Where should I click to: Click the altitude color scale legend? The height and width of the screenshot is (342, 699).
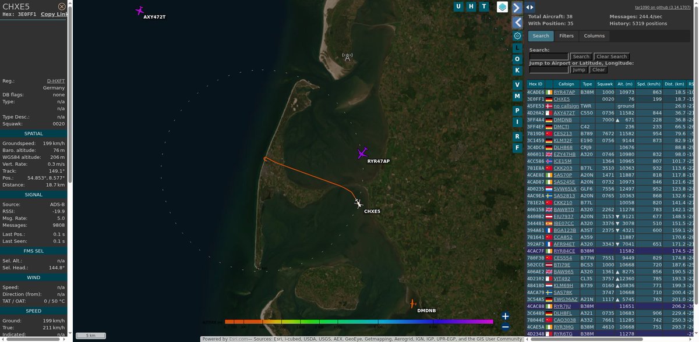[358, 320]
